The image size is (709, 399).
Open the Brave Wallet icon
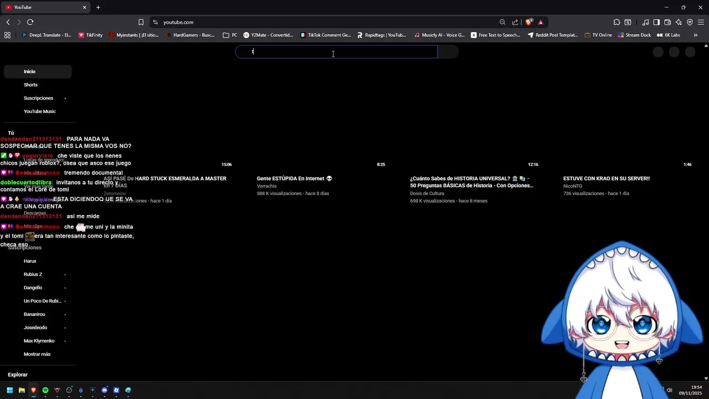coord(667,22)
